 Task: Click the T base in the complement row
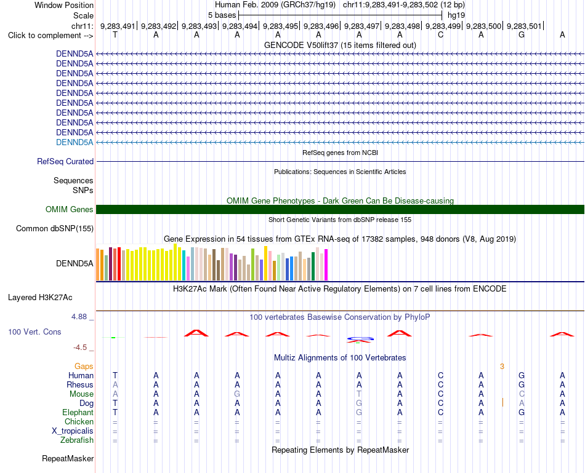(x=115, y=35)
